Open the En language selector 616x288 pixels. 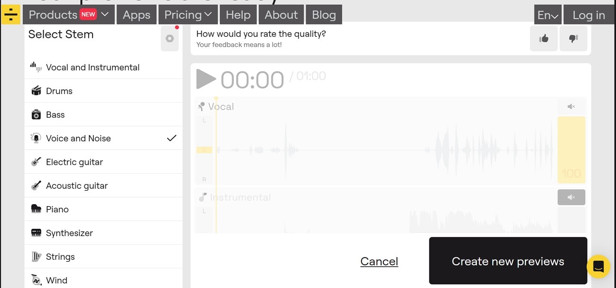click(x=548, y=15)
